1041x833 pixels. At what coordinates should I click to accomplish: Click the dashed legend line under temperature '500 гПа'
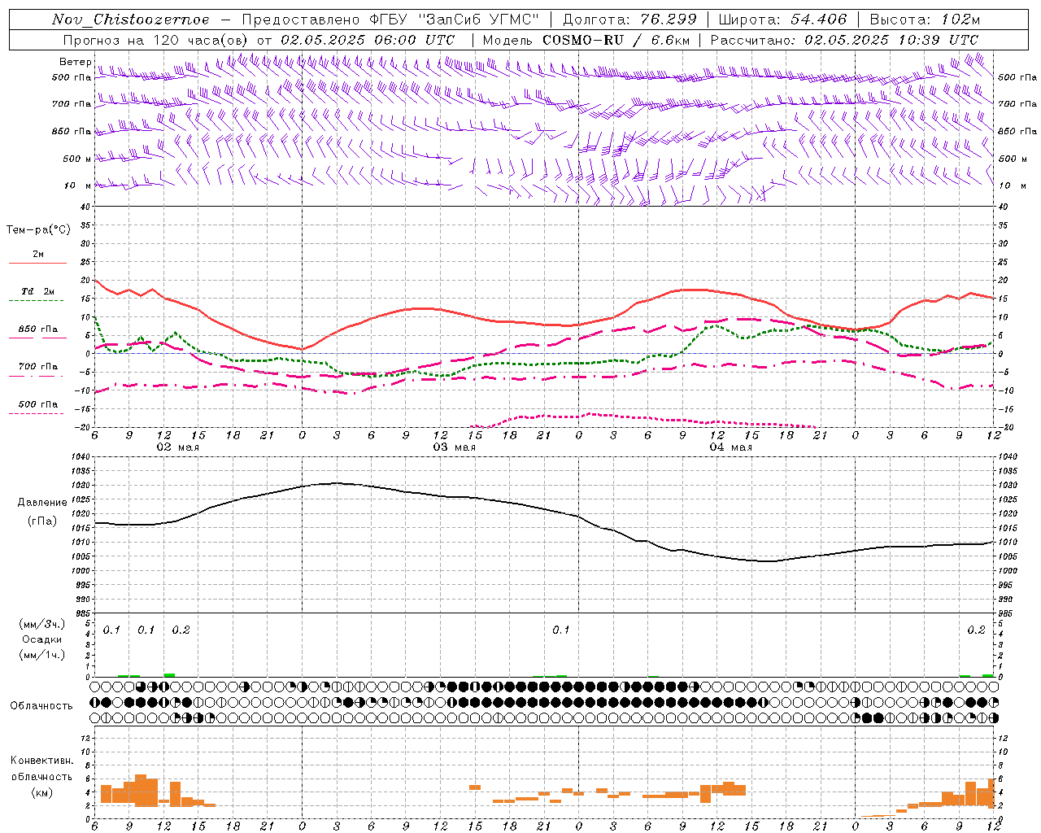coord(36,414)
